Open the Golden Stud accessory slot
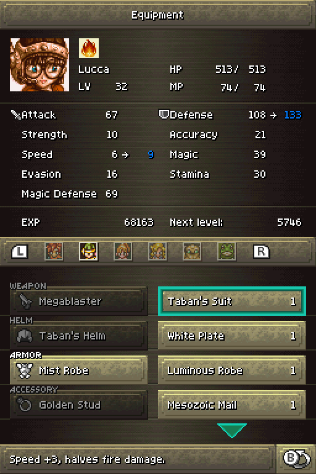The height and width of the screenshot is (474, 316). pyautogui.click(x=78, y=405)
